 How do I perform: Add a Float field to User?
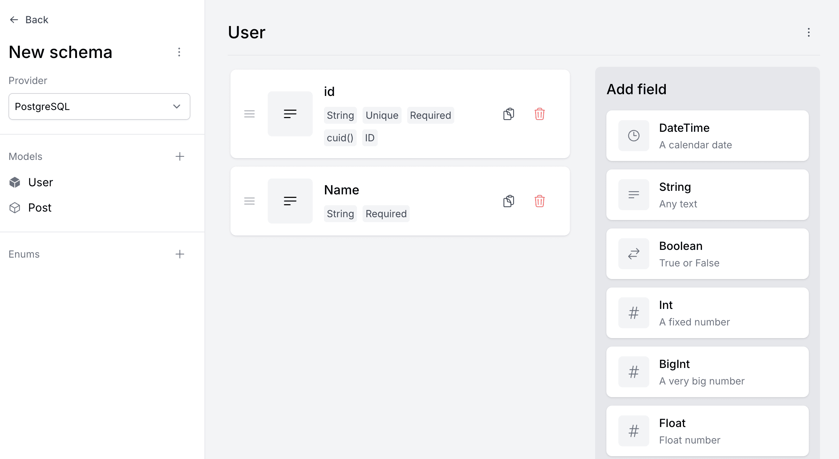tap(707, 431)
